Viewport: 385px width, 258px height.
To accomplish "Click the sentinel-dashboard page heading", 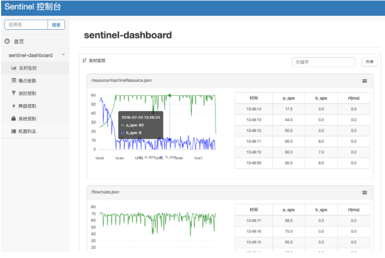I will coord(128,35).
